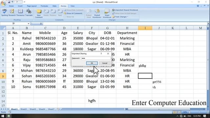Switch to the Sheet4 tab

coord(42,109)
